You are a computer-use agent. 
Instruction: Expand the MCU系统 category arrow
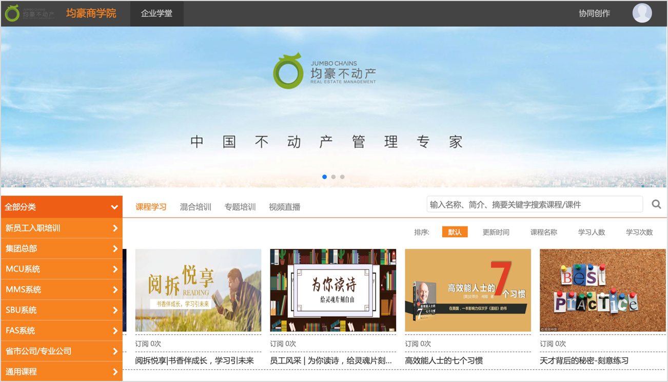pos(115,269)
